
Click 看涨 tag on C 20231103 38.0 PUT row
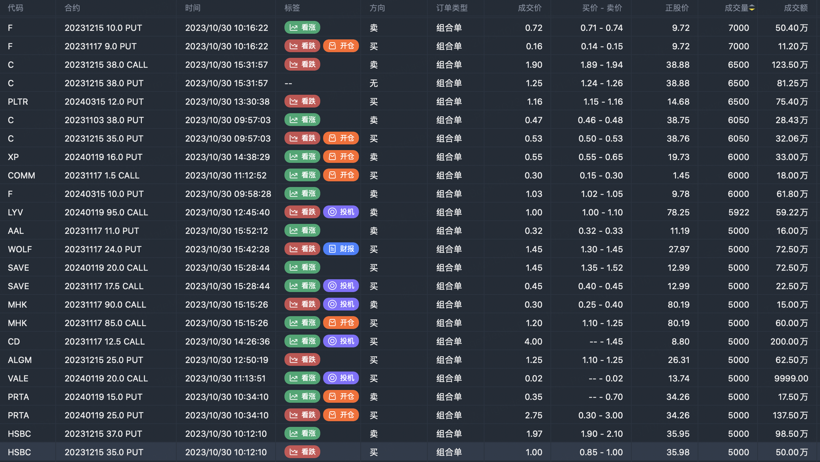click(x=302, y=120)
